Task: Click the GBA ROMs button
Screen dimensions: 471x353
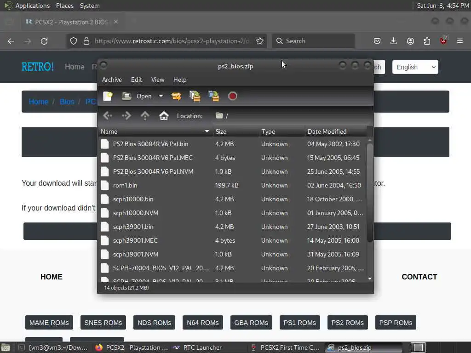Action: (251, 323)
